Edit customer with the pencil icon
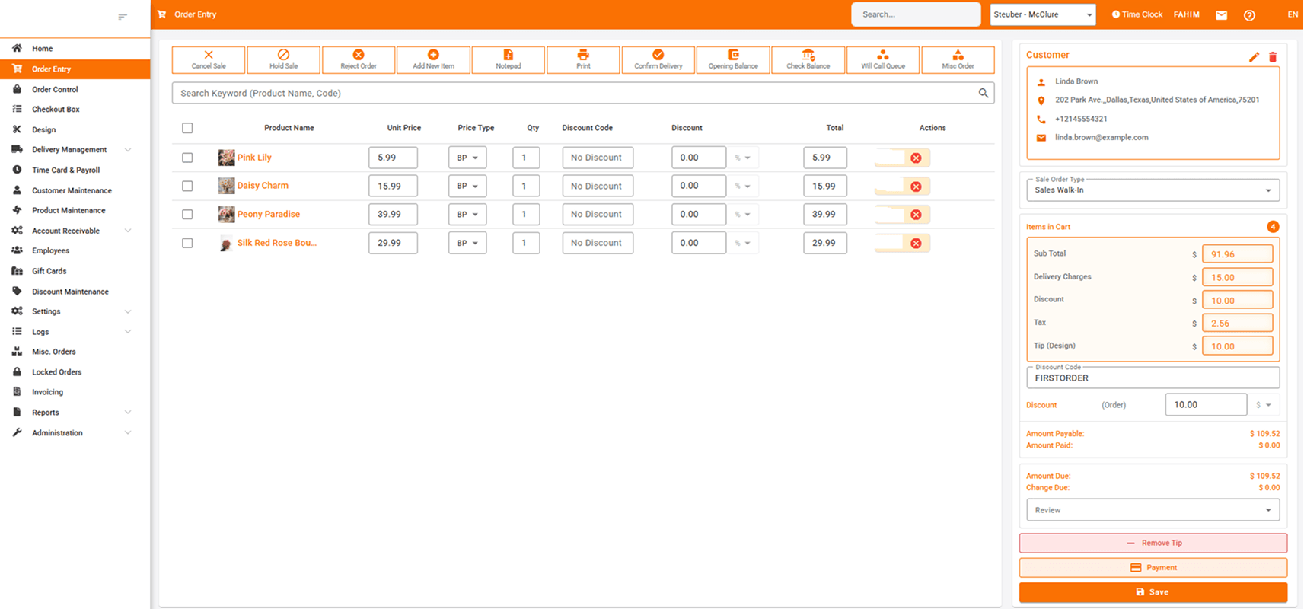 pyautogui.click(x=1254, y=57)
